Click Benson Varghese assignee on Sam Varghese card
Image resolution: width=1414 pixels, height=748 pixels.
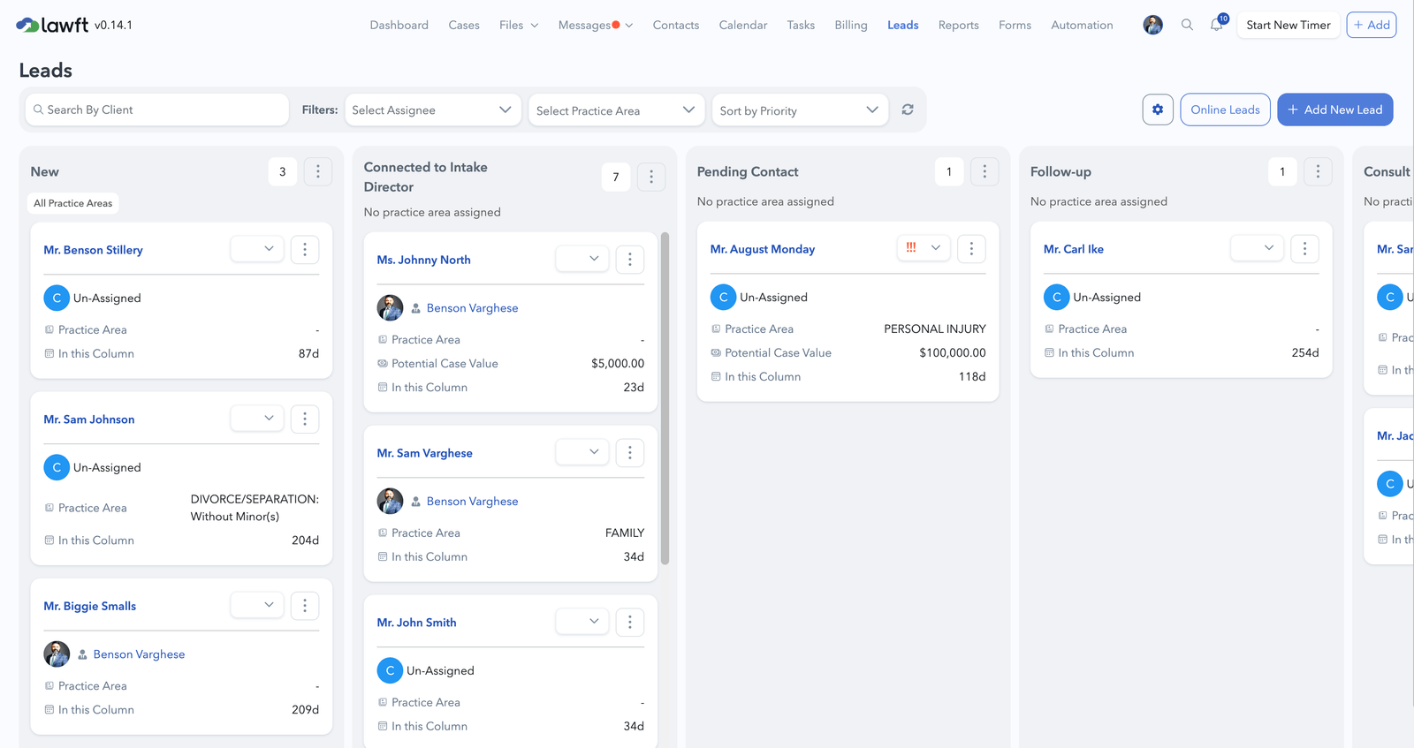point(472,501)
